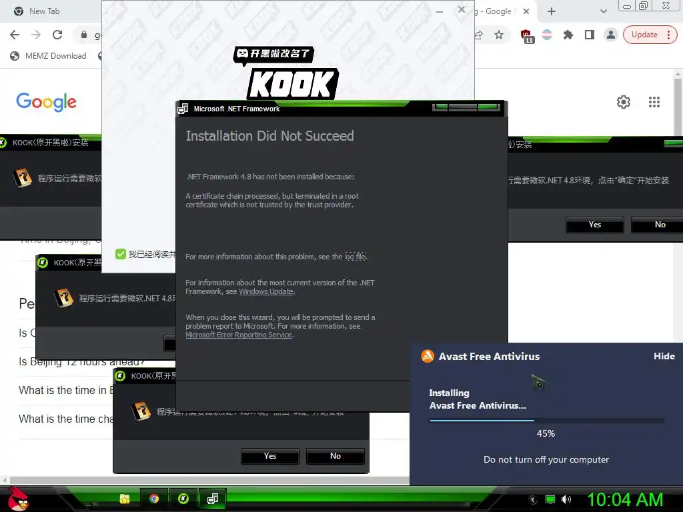Switch to the Google Search tab
Screen dimensions: 683x512
498,11
